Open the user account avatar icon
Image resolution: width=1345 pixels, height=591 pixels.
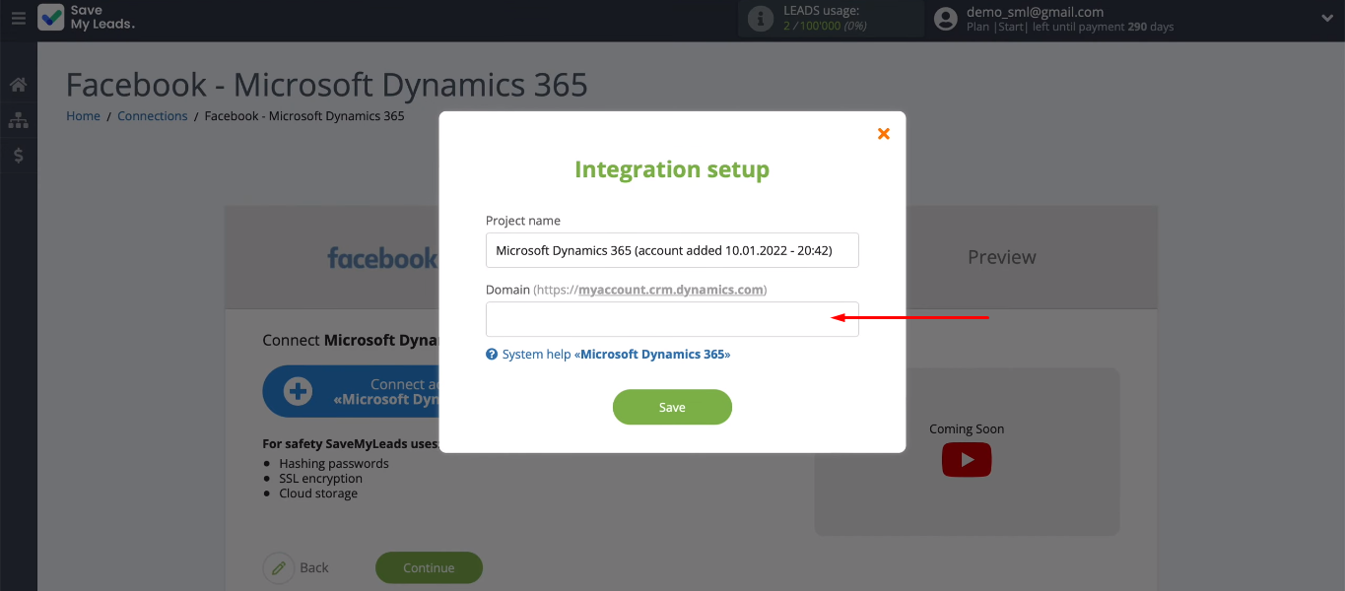(x=946, y=19)
